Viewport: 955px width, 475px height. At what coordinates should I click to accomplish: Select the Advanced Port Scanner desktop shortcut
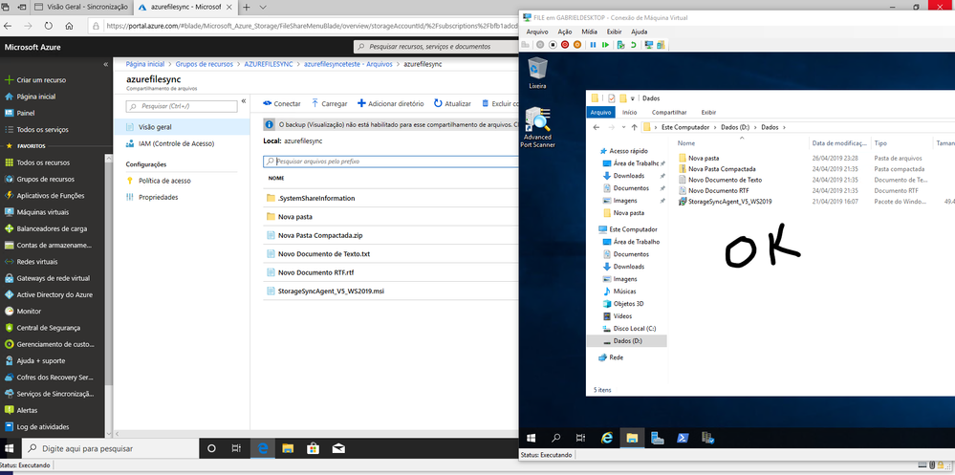pyautogui.click(x=537, y=127)
